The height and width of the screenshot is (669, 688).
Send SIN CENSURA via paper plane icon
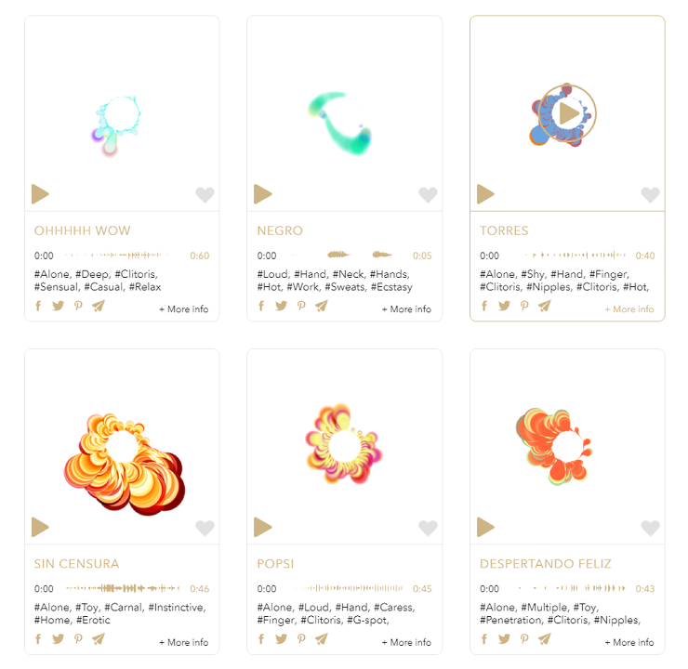coord(99,638)
